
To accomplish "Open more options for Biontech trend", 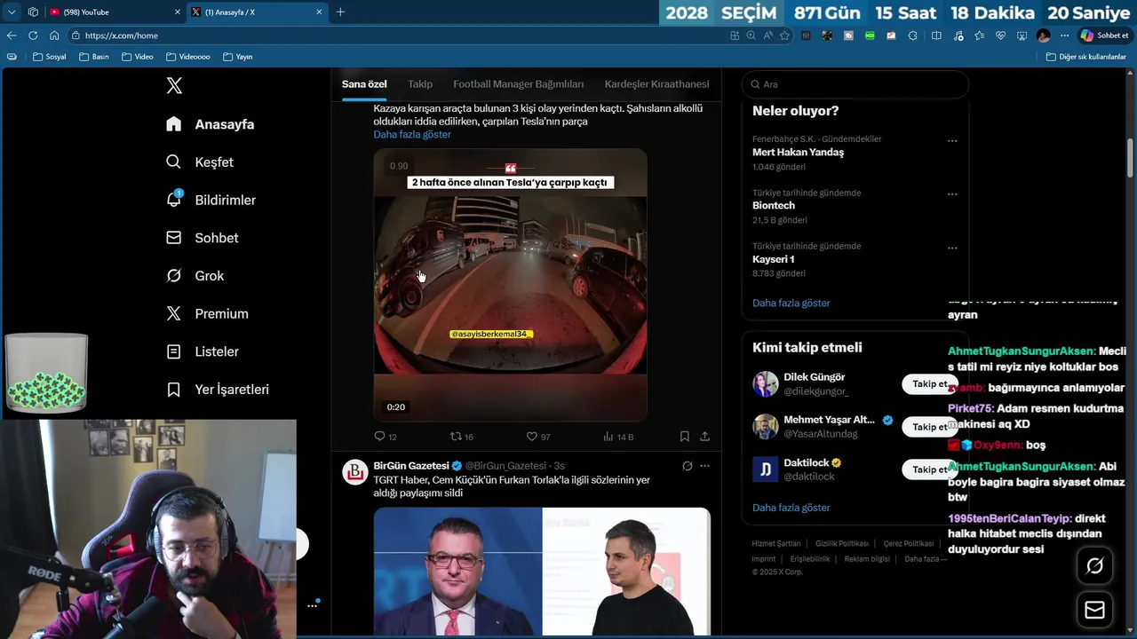I will click(x=952, y=193).
